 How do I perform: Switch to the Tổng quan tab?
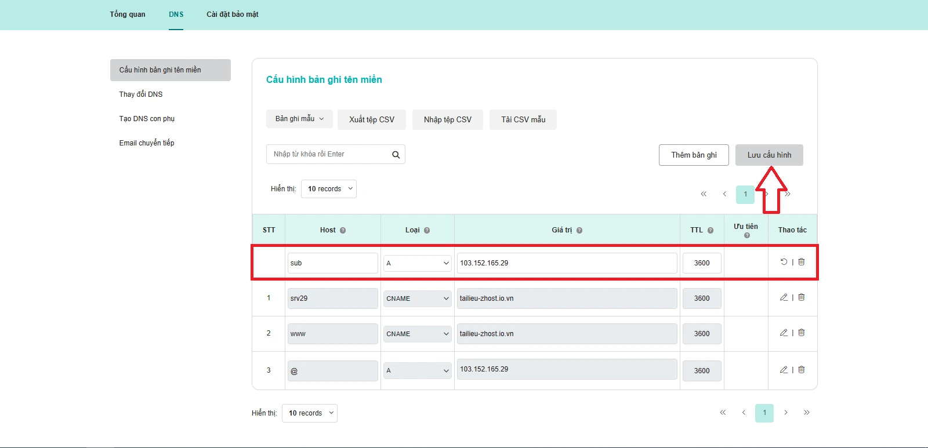tap(128, 14)
